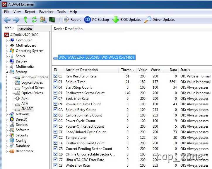Select Operating System in the tree

(x=30, y=51)
